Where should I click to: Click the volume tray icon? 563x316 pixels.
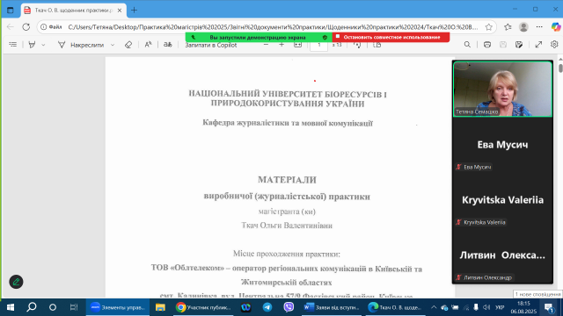(x=486, y=307)
